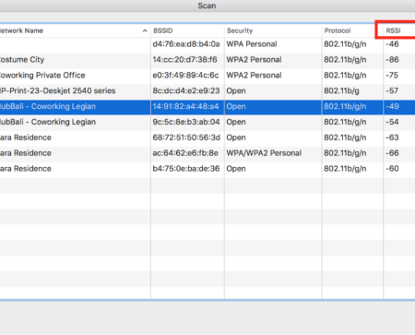The image size is (415, 335).
Task: Click BSSID 9c:5c:8e:b3:ab:04 cell
Action: click(186, 122)
